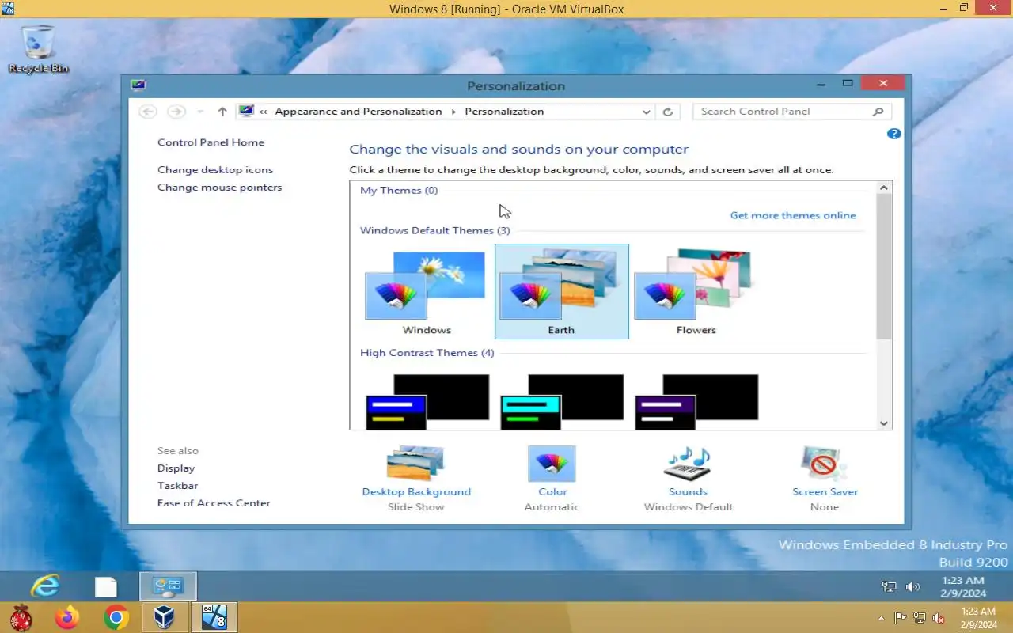This screenshot has height=633, width=1013.
Task: Open Change mouse pointers link
Action: point(219,188)
